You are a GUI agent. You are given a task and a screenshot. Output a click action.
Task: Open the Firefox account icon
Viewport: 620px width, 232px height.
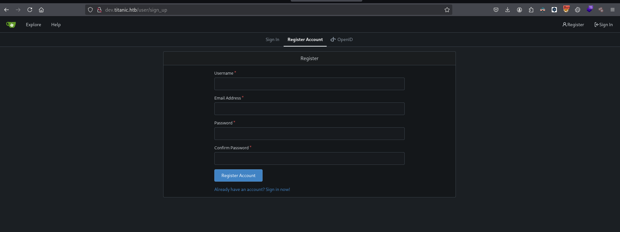519,10
